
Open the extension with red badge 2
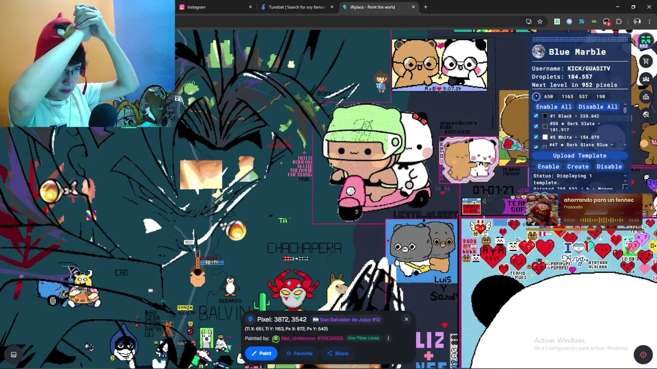pos(607,22)
